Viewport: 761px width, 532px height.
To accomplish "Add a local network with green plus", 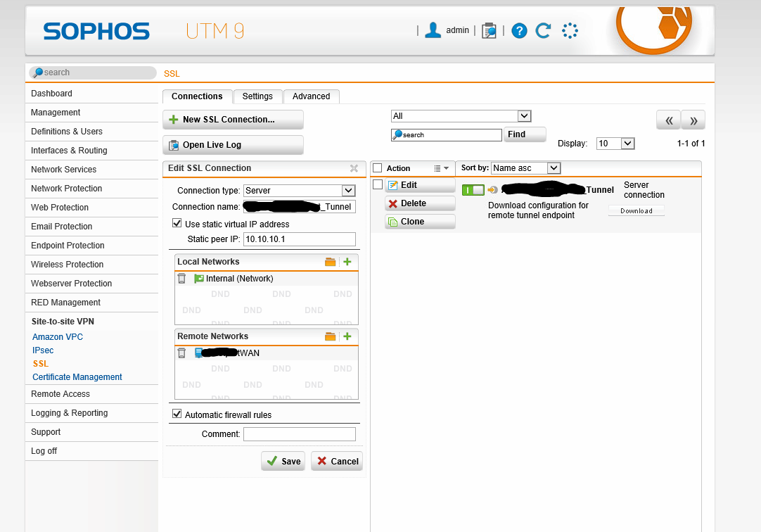I will pyautogui.click(x=347, y=262).
